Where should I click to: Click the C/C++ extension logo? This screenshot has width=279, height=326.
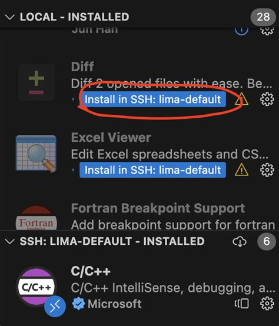tap(36, 287)
